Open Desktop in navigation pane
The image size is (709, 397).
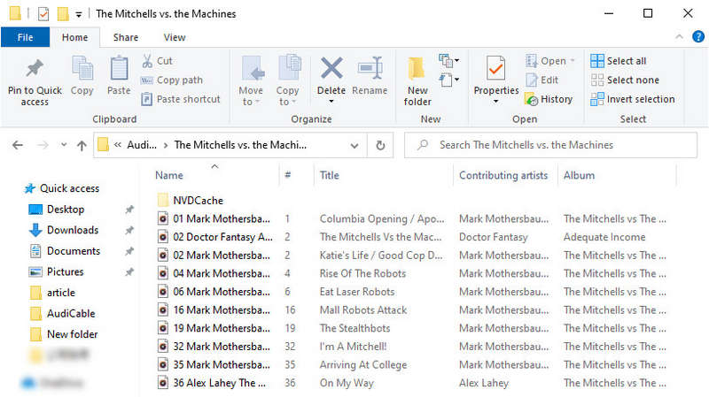click(57, 210)
